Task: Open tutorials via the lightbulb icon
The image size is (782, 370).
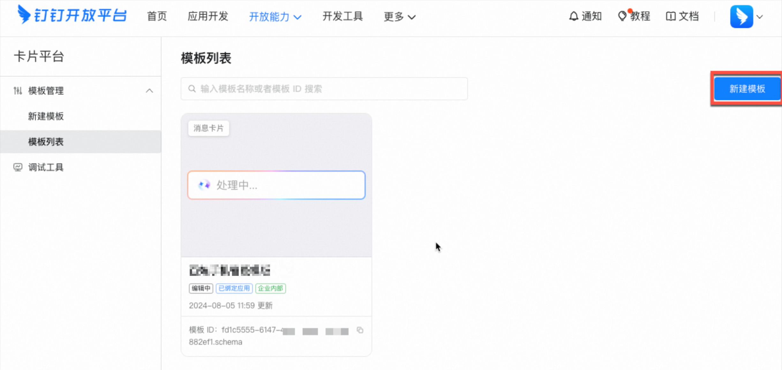Action: (622, 16)
